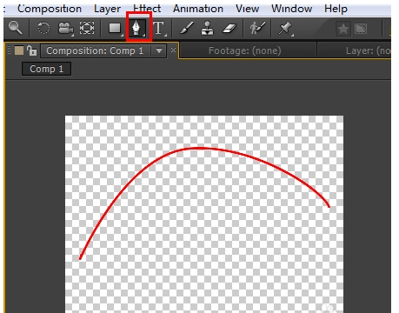Open the Window menu
Image resolution: width=399 pixels, height=313 pixels.
(x=292, y=9)
